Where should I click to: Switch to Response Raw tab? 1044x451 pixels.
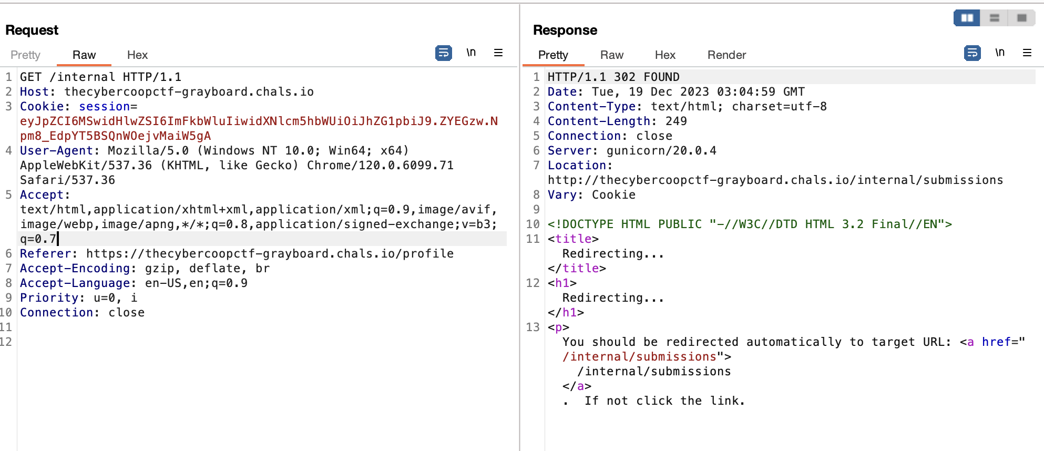612,55
